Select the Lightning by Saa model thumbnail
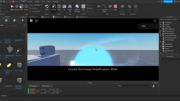 point(10,49)
